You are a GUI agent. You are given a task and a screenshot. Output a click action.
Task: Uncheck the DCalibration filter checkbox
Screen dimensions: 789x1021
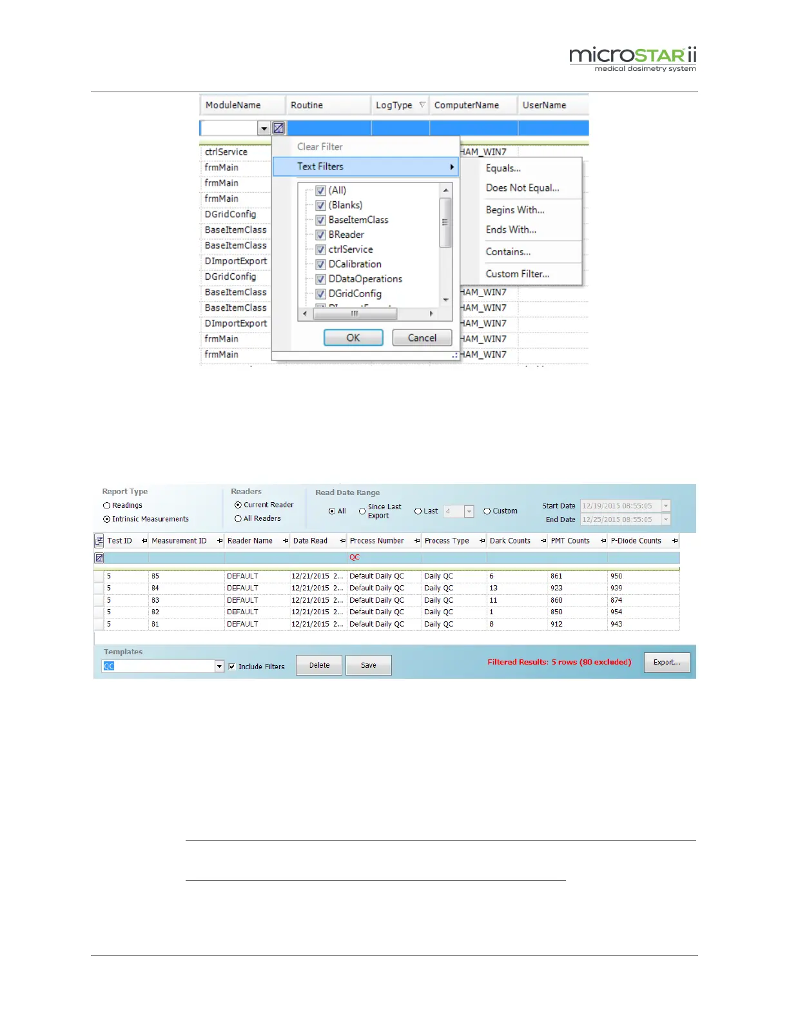coord(320,264)
